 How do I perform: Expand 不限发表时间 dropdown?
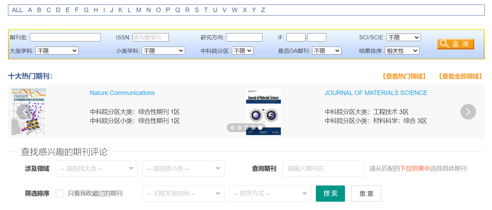183,193
